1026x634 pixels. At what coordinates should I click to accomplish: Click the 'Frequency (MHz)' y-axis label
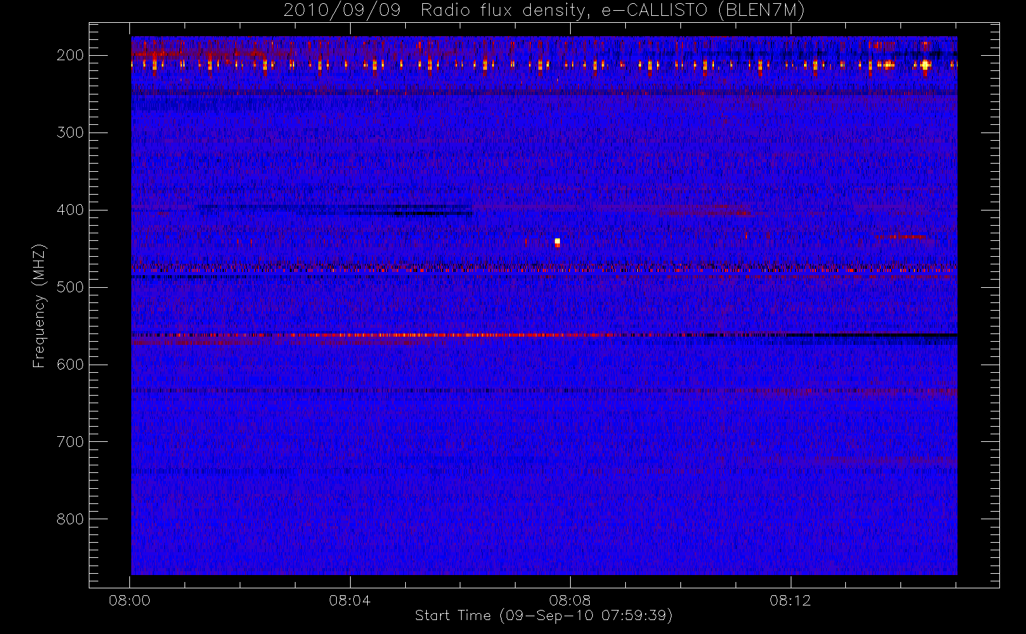tap(39, 306)
